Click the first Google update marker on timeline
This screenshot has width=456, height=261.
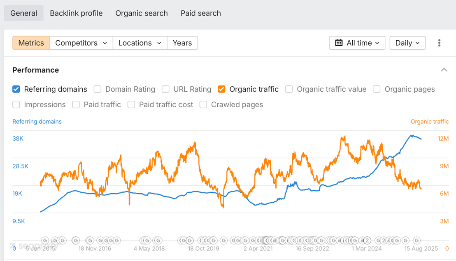point(45,240)
